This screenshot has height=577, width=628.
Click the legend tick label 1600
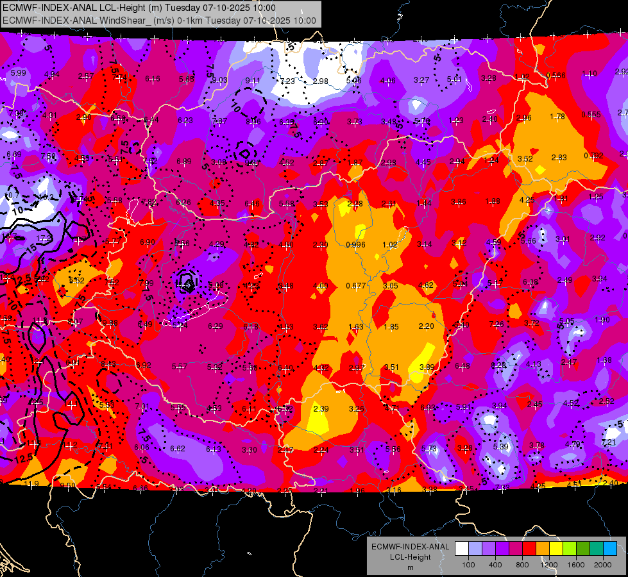[x=576, y=565]
